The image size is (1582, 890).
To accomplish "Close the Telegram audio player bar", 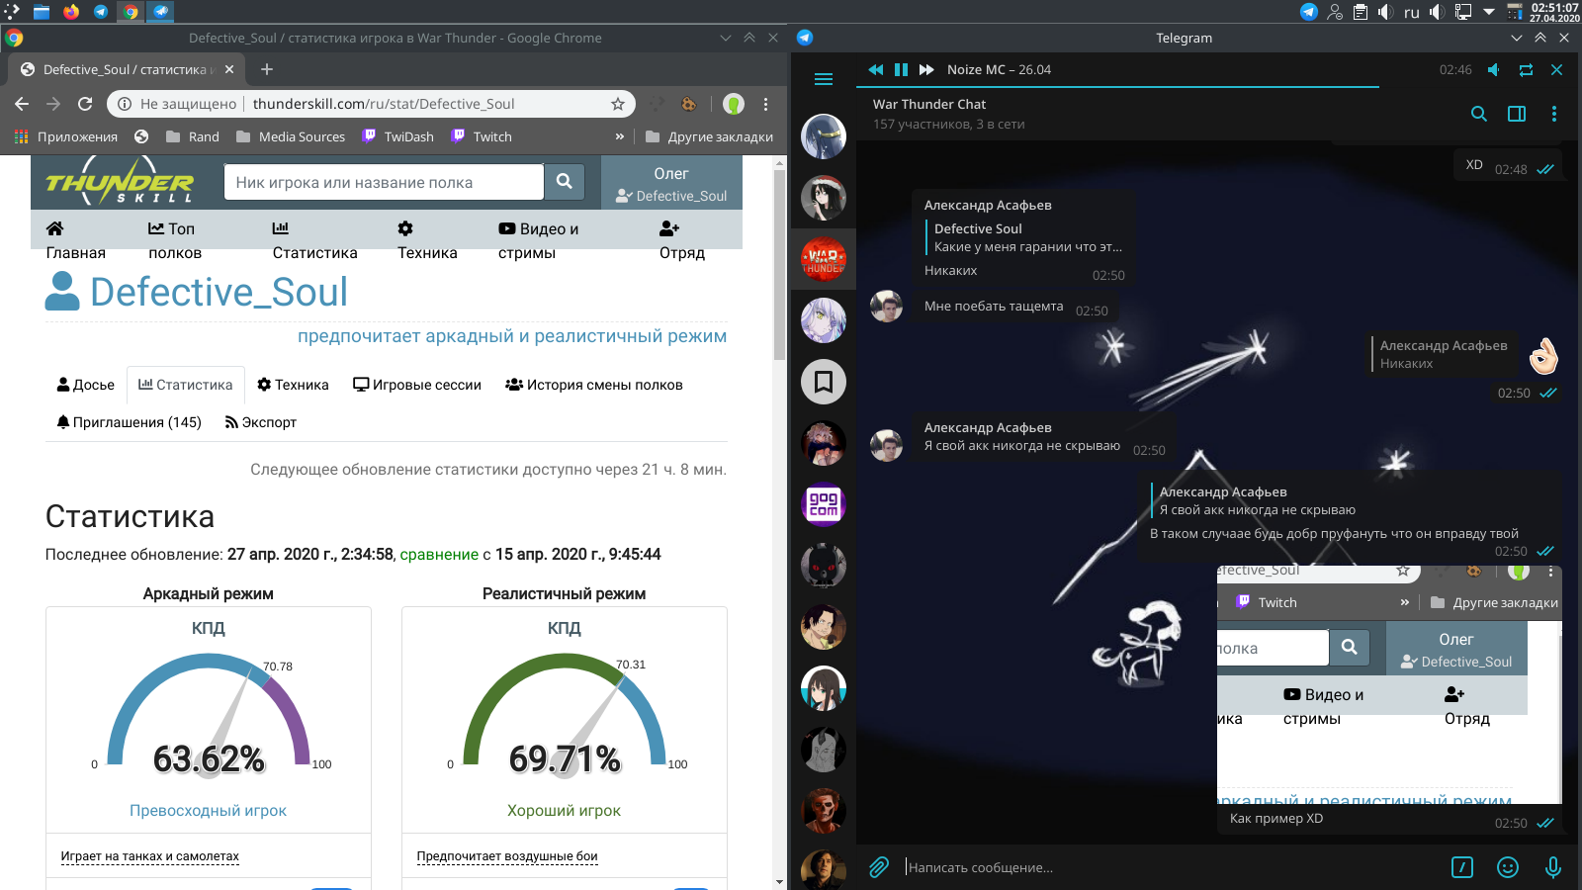I will pyautogui.click(x=1556, y=69).
